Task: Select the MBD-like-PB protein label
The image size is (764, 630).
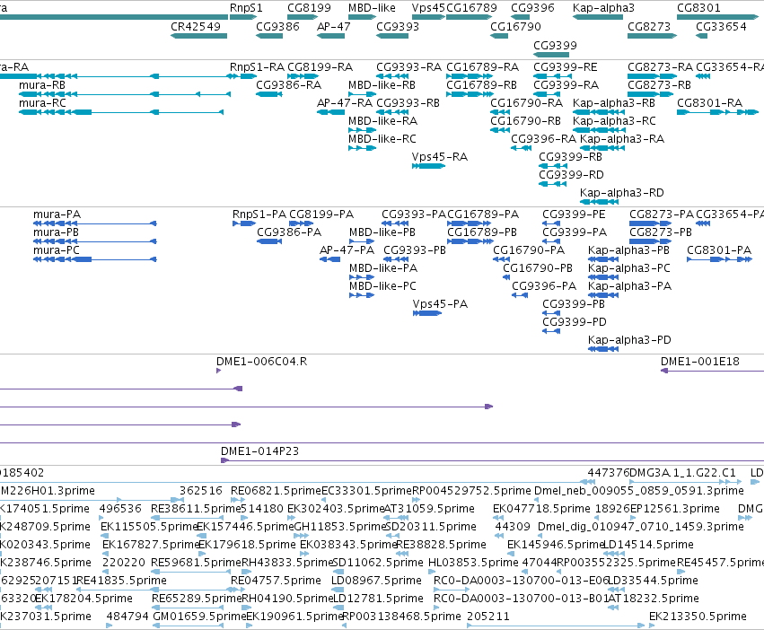Action: (x=382, y=232)
